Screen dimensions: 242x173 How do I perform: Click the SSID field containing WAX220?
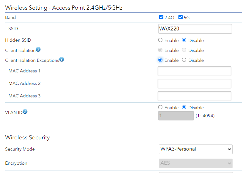(195, 29)
